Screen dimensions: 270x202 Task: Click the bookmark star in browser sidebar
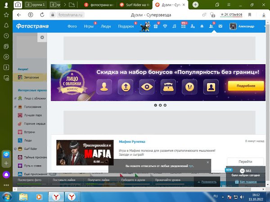coord(6,14)
